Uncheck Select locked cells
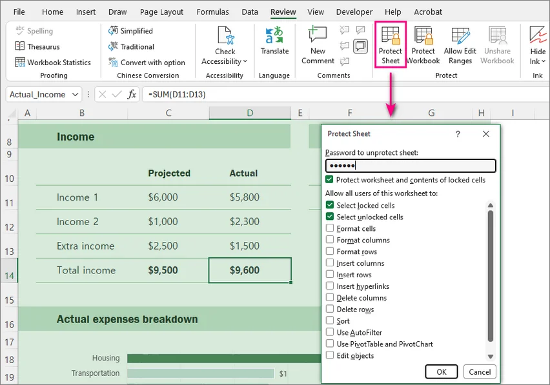Screen dimensions: 550x385 pos(330,205)
